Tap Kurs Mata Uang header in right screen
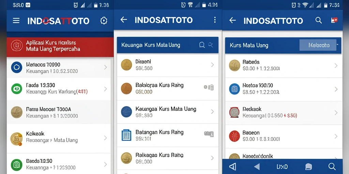The height and width of the screenshot is (174, 349). pyautogui.click(x=249, y=46)
